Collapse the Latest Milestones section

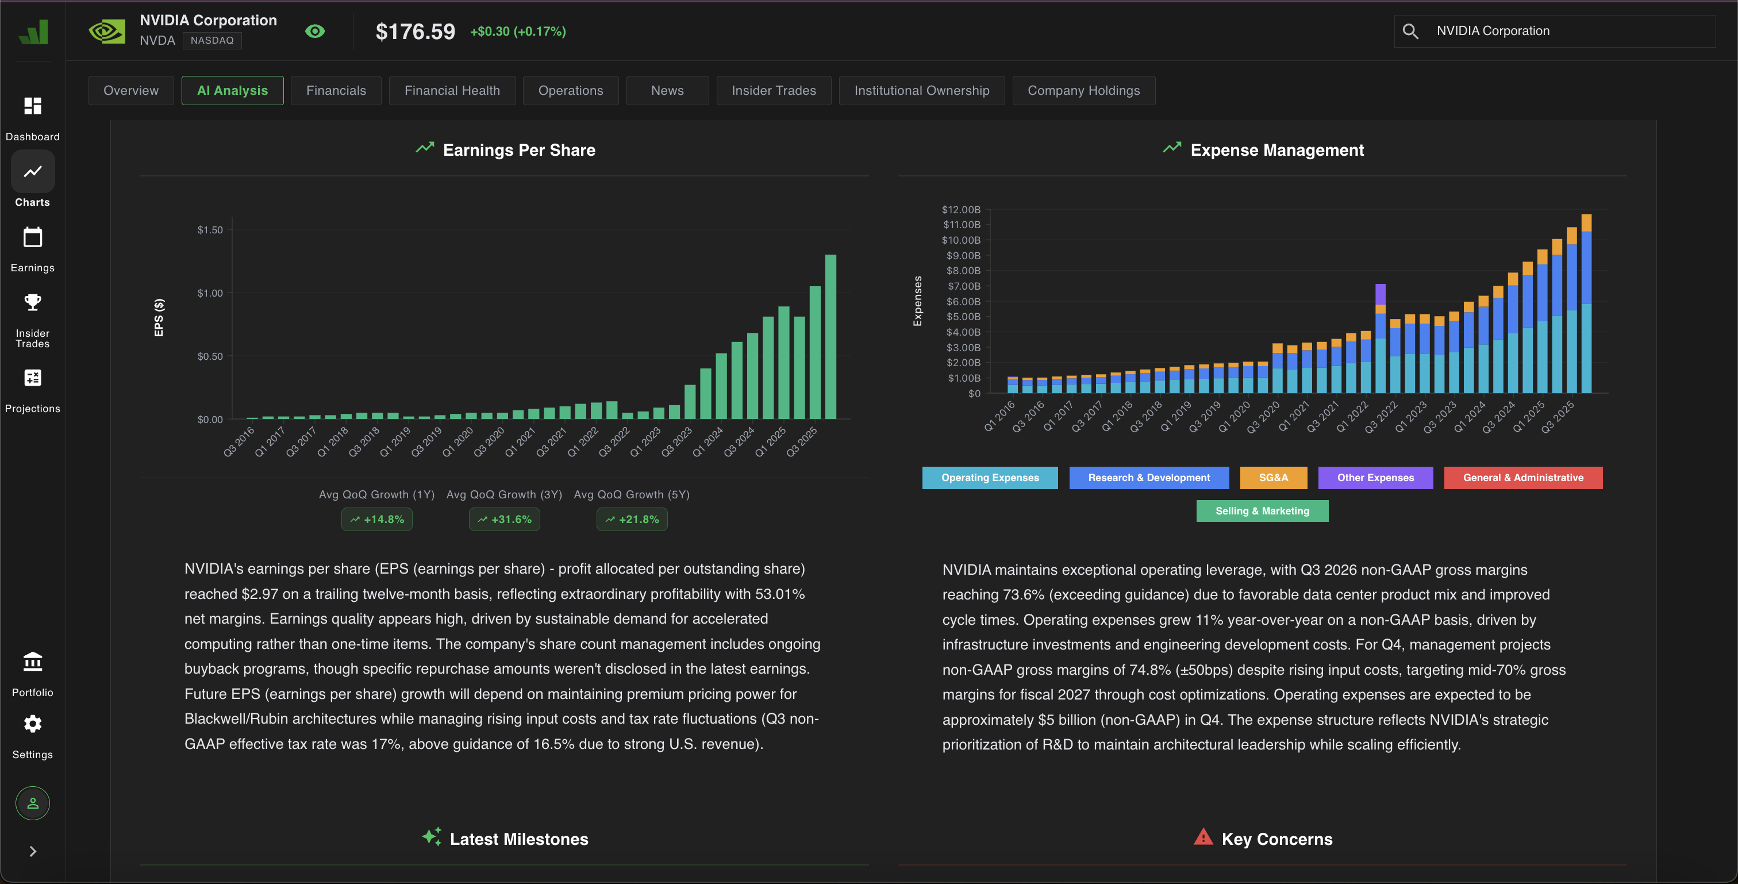[505, 839]
